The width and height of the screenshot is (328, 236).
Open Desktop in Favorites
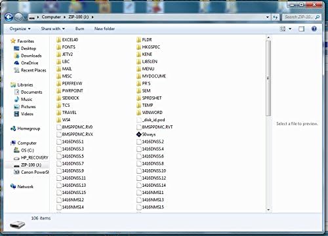[28, 49]
